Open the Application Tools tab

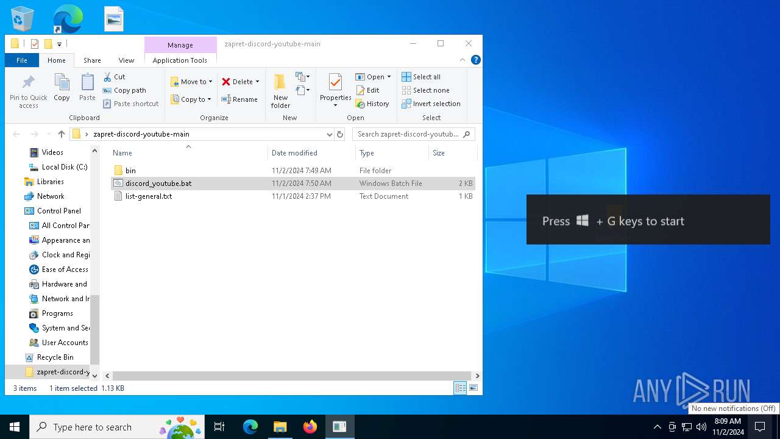coord(180,60)
